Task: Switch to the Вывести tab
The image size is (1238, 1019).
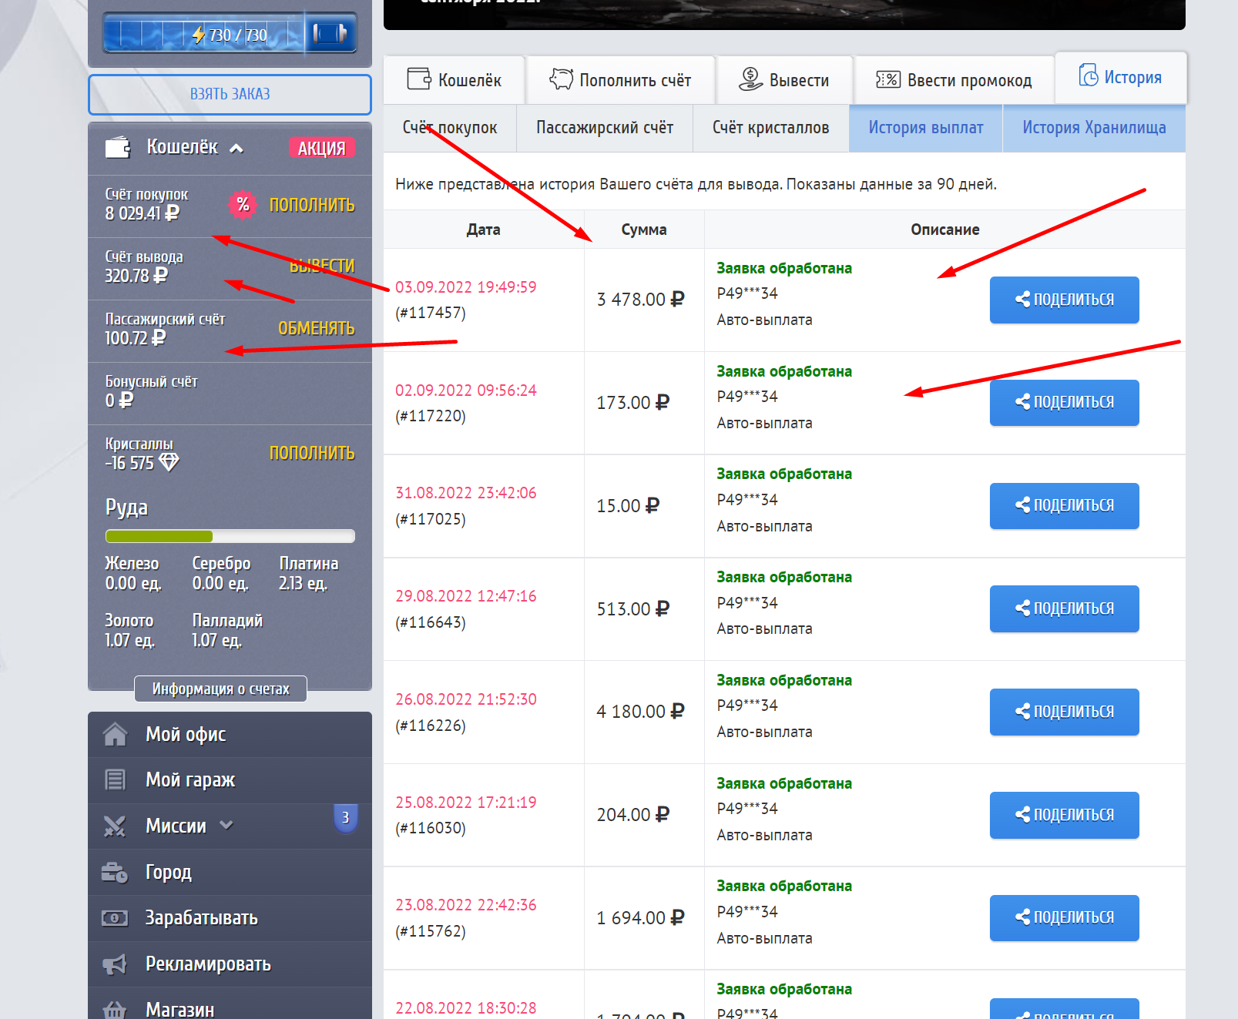Action: (784, 79)
